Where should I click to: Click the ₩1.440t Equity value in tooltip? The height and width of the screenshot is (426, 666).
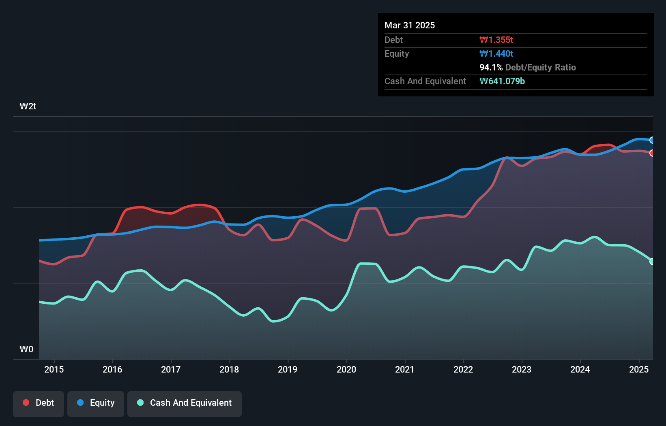496,53
